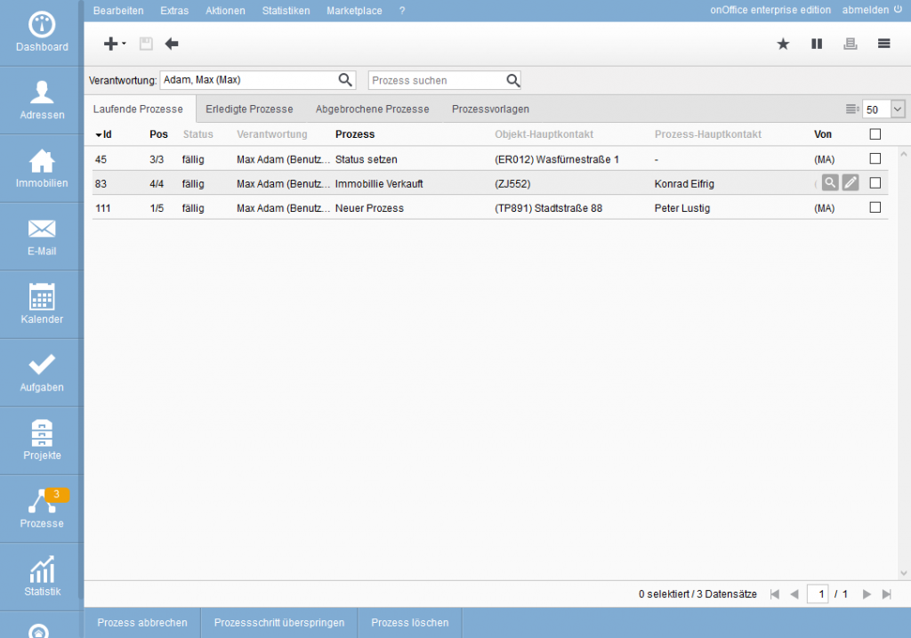Viewport: 911px width, 638px height.
Task: Click the back arrow icon
Action: pos(172,44)
